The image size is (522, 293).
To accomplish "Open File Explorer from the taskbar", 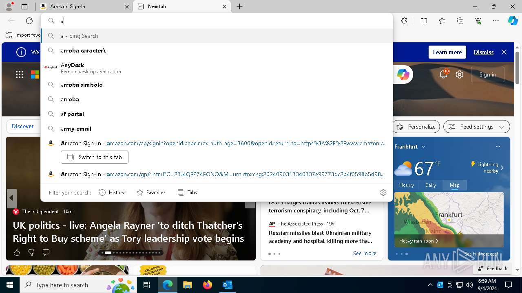I will [x=188, y=285].
